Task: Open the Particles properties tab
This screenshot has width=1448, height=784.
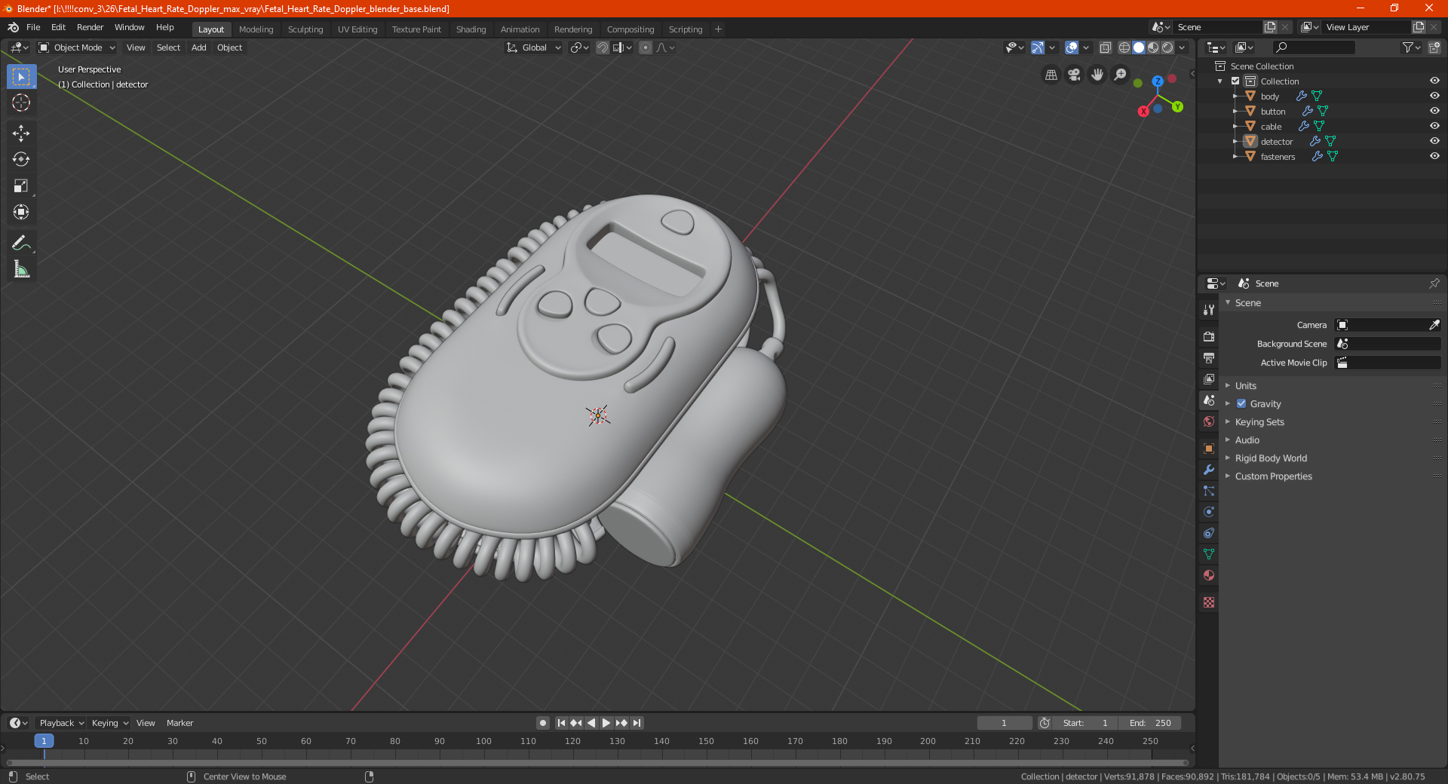Action: 1209,491
